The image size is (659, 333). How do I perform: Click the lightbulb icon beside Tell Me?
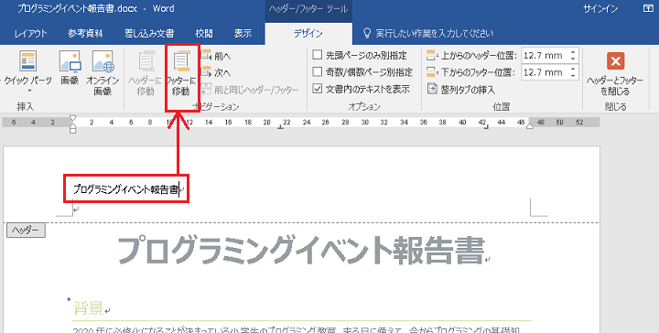click(367, 33)
